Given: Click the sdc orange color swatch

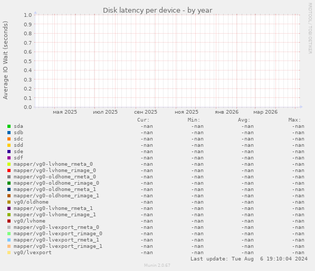Looking at the screenshot, I should click(9, 139).
